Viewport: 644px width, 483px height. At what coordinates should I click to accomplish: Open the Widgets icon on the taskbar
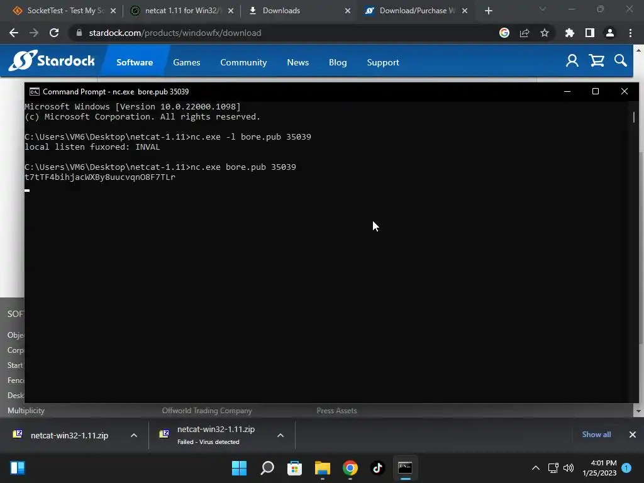click(18, 468)
